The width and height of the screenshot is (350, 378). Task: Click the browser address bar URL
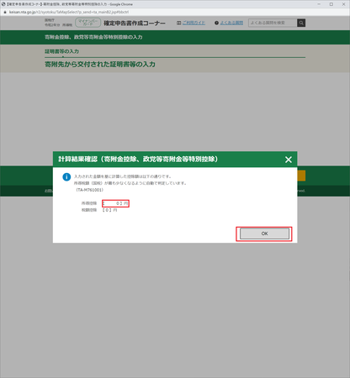tap(69, 12)
